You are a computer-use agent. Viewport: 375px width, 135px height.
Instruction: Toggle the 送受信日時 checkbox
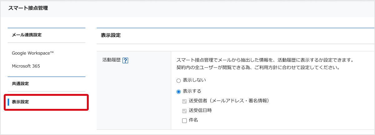184,111
